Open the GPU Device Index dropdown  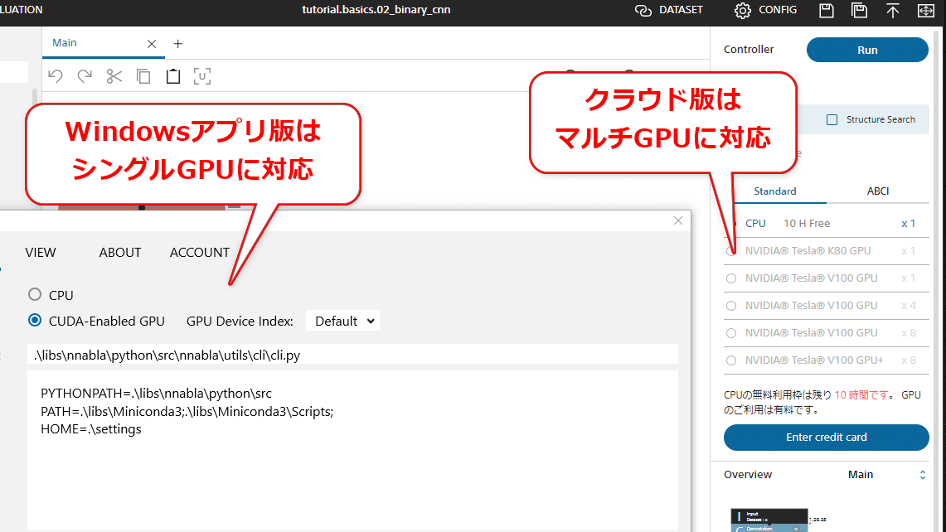point(342,321)
